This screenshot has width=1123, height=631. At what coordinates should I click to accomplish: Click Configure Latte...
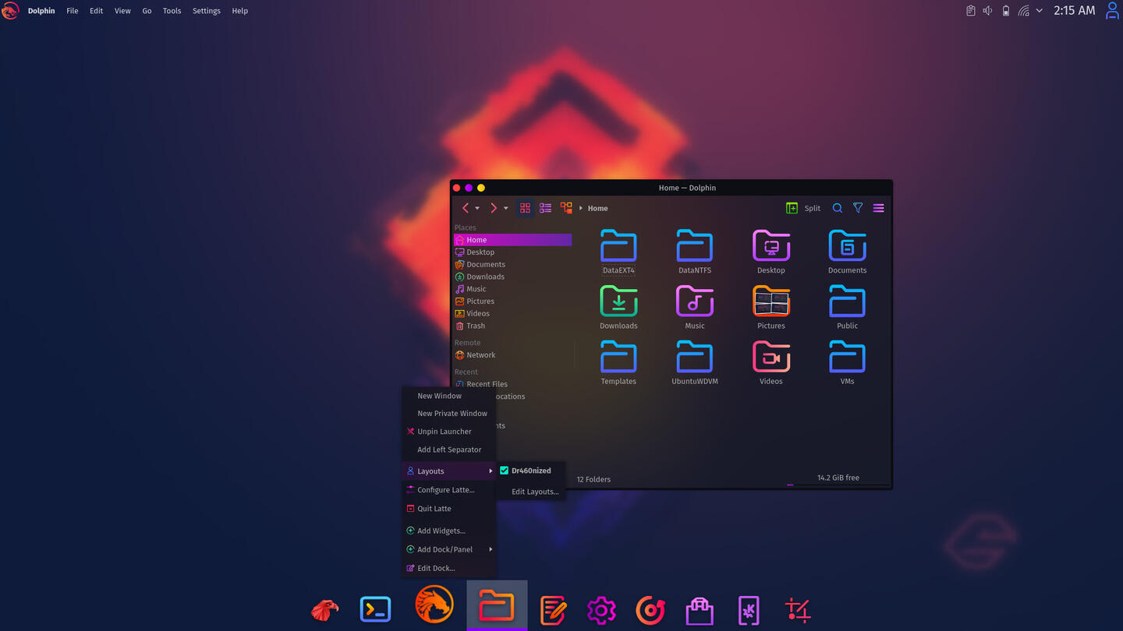[449, 490]
